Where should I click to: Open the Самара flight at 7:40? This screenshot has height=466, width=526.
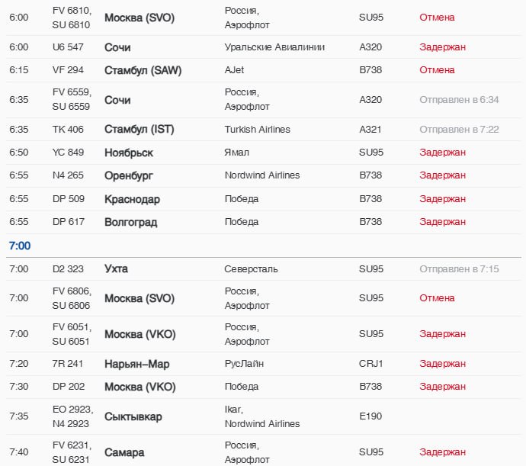(124, 452)
